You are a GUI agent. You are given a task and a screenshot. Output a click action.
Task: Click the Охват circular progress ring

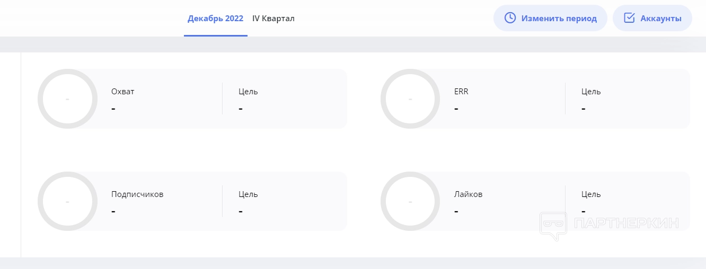coord(67,98)
